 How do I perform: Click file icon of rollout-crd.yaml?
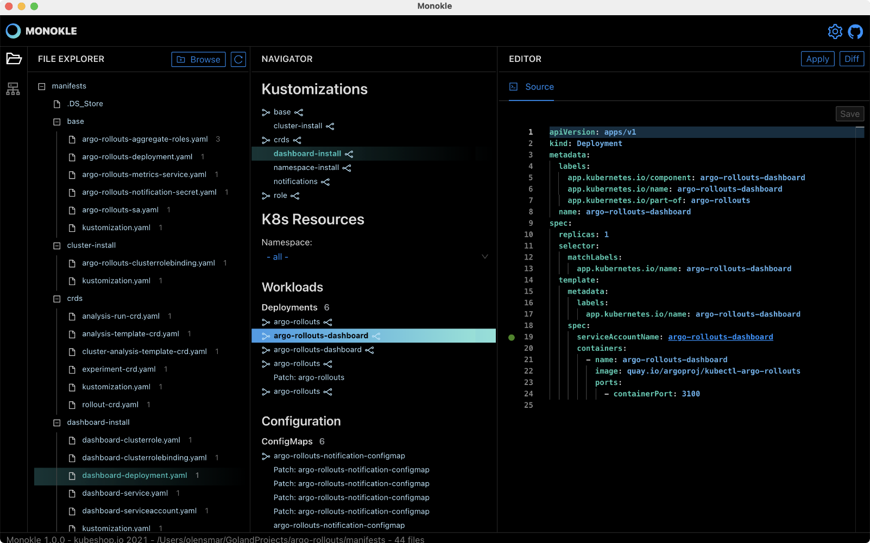(x=72, y=405)
